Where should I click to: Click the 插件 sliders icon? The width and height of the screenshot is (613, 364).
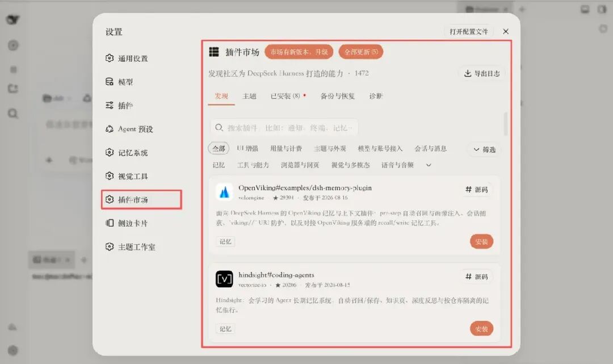[x=110, y=105]
